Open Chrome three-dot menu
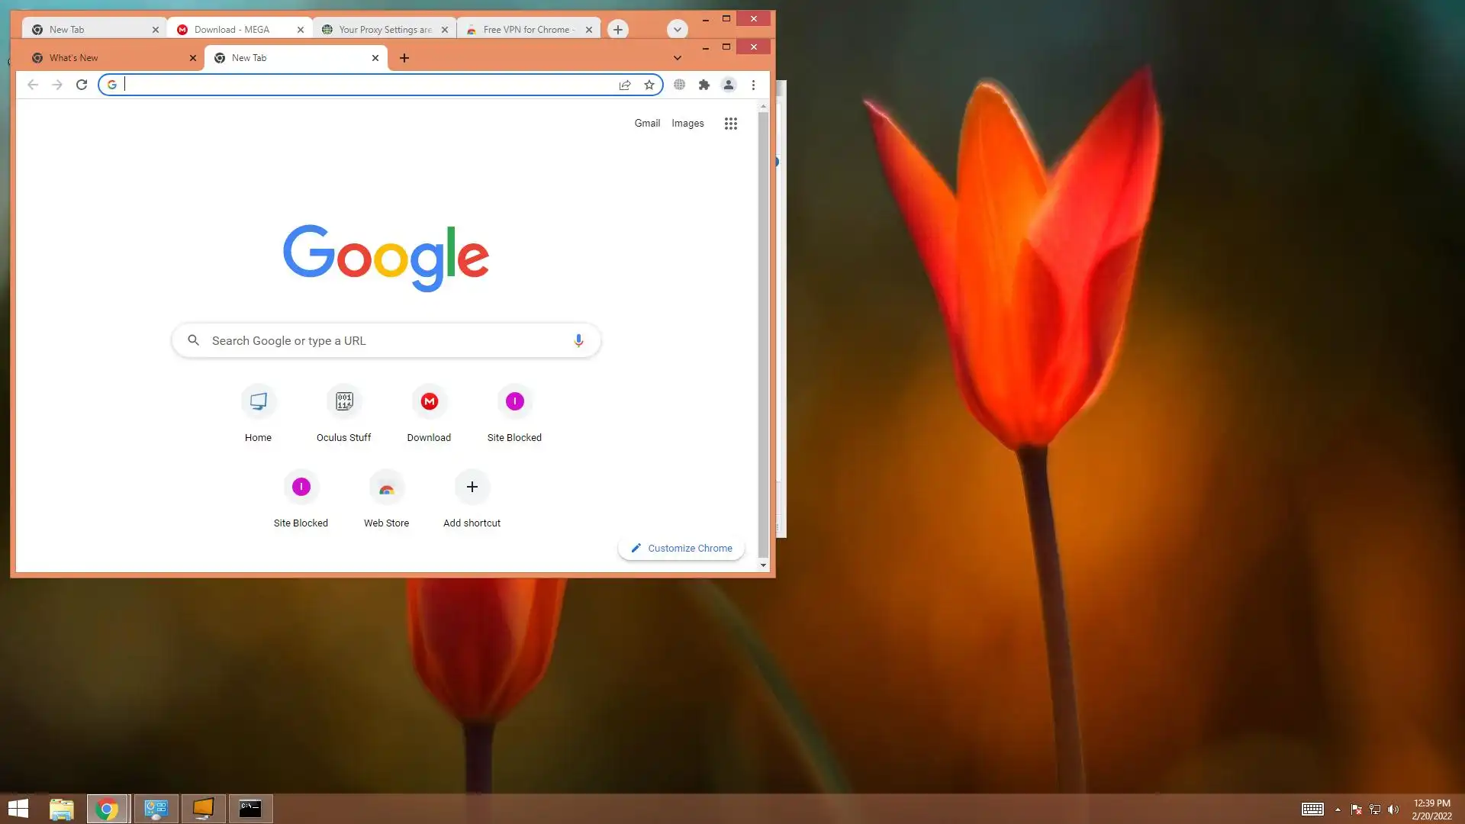 click(753, 85)
